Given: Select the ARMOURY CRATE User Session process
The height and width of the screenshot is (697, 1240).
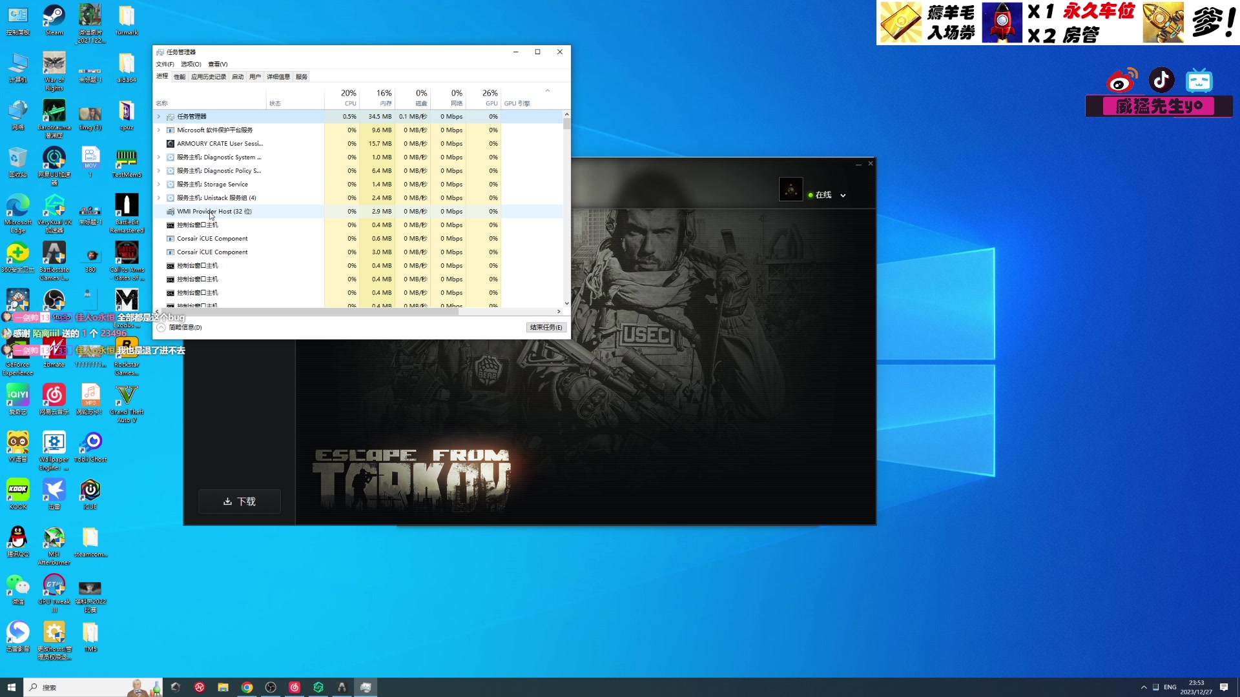Looking at the screenshot, I should [x=359, y=144].
